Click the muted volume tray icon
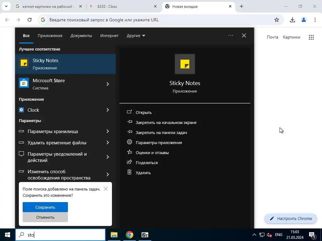This screenshot has height=241, width=322. pyautogui.click(x=269, y=235)
